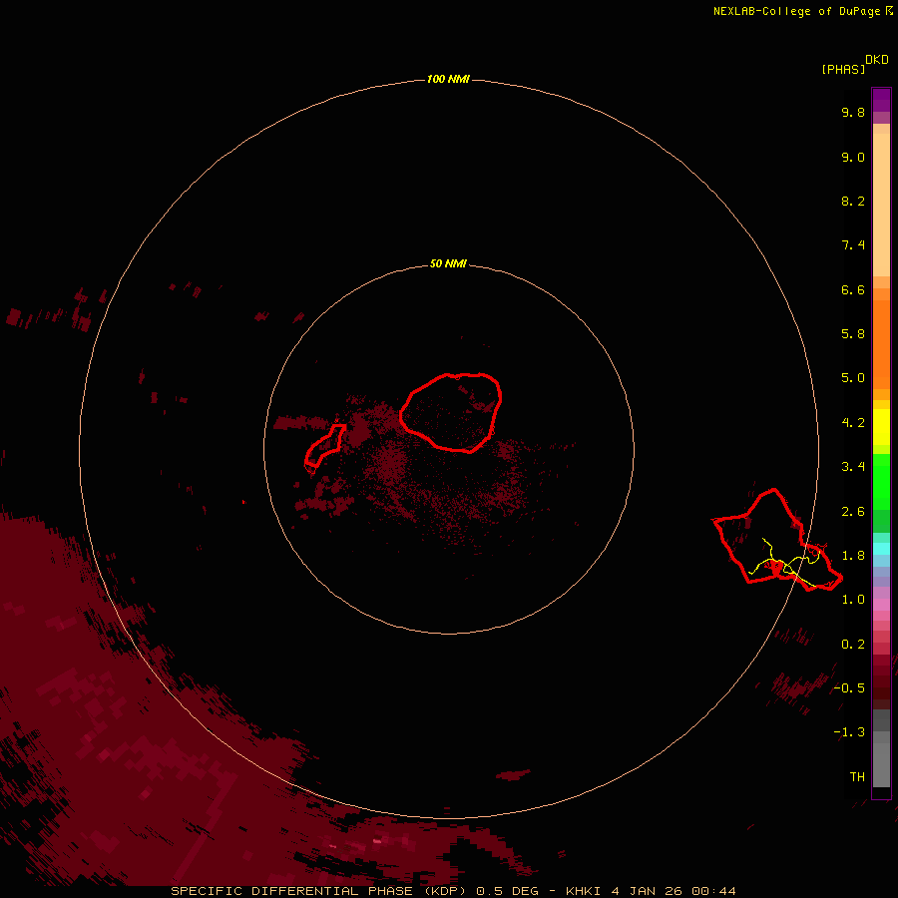Image resolution: width=898 pixels, height=898 pixels.
Task: Click the SPECIFIC DIFFERENTIAL PHASE (KDP) caption
Action: pyautogui.click(x=320, y=891)
